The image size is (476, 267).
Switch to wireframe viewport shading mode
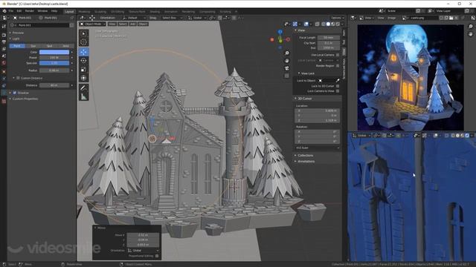[324, 24]
